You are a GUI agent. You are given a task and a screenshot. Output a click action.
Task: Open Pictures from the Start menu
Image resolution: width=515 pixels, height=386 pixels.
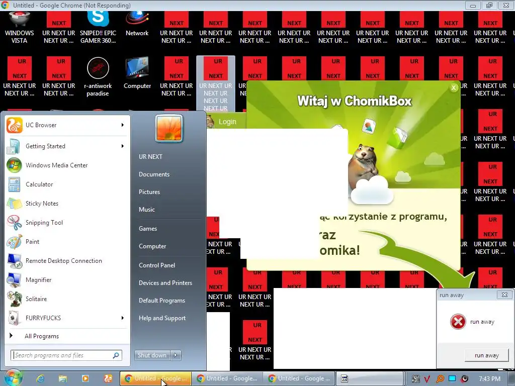(149, 191)
